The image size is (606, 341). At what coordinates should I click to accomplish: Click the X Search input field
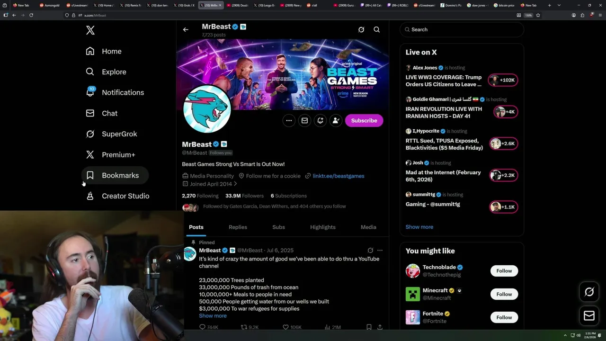[462, 29]
